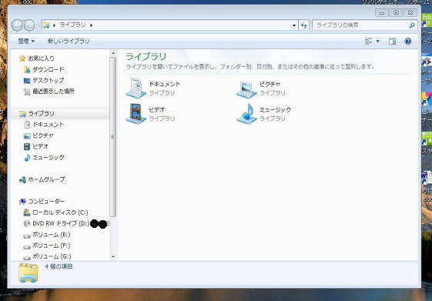Click the 4 個の項目 status text
Image resolution: width=432 pixels, height=301 pixels.
tap(59, 266)
